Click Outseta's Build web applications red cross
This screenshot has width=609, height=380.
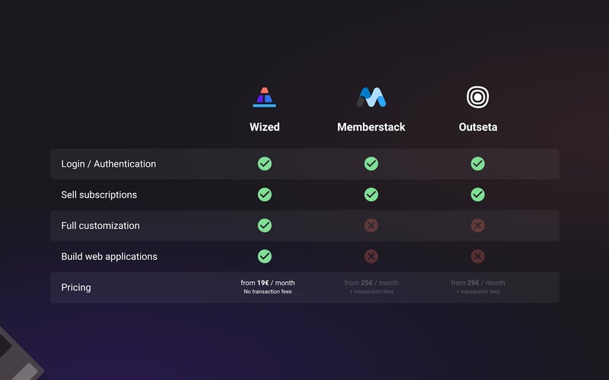point(478,256)
